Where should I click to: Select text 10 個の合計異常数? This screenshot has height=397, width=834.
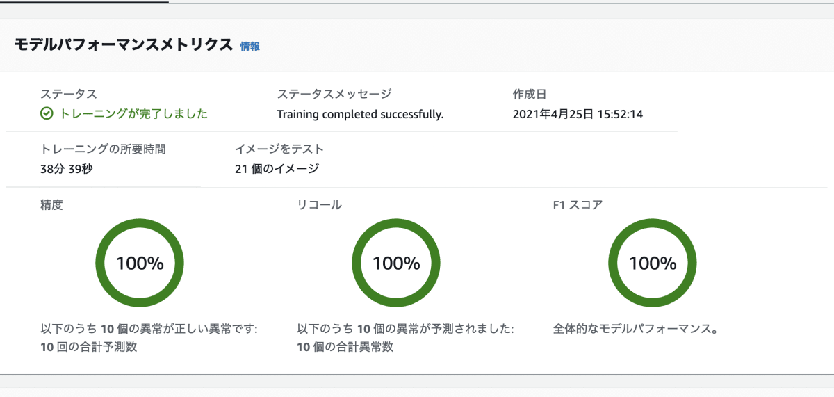(x=345, y=347)
